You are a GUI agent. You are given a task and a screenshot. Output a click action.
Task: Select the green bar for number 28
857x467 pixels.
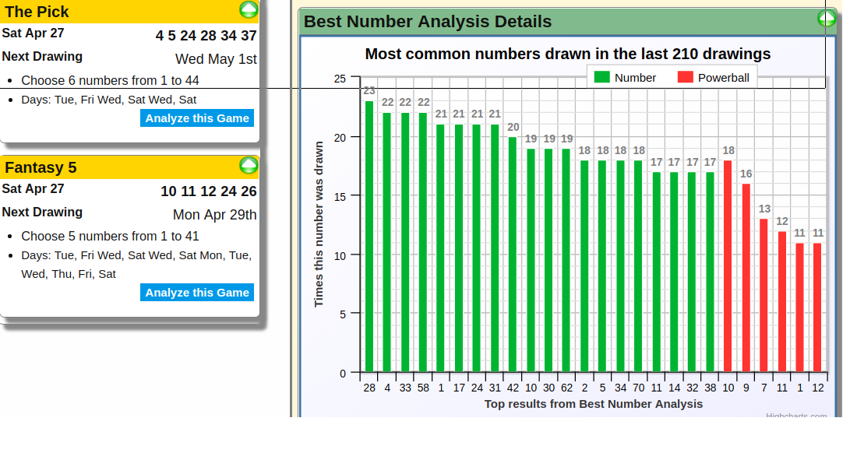(x=369, y=237)
